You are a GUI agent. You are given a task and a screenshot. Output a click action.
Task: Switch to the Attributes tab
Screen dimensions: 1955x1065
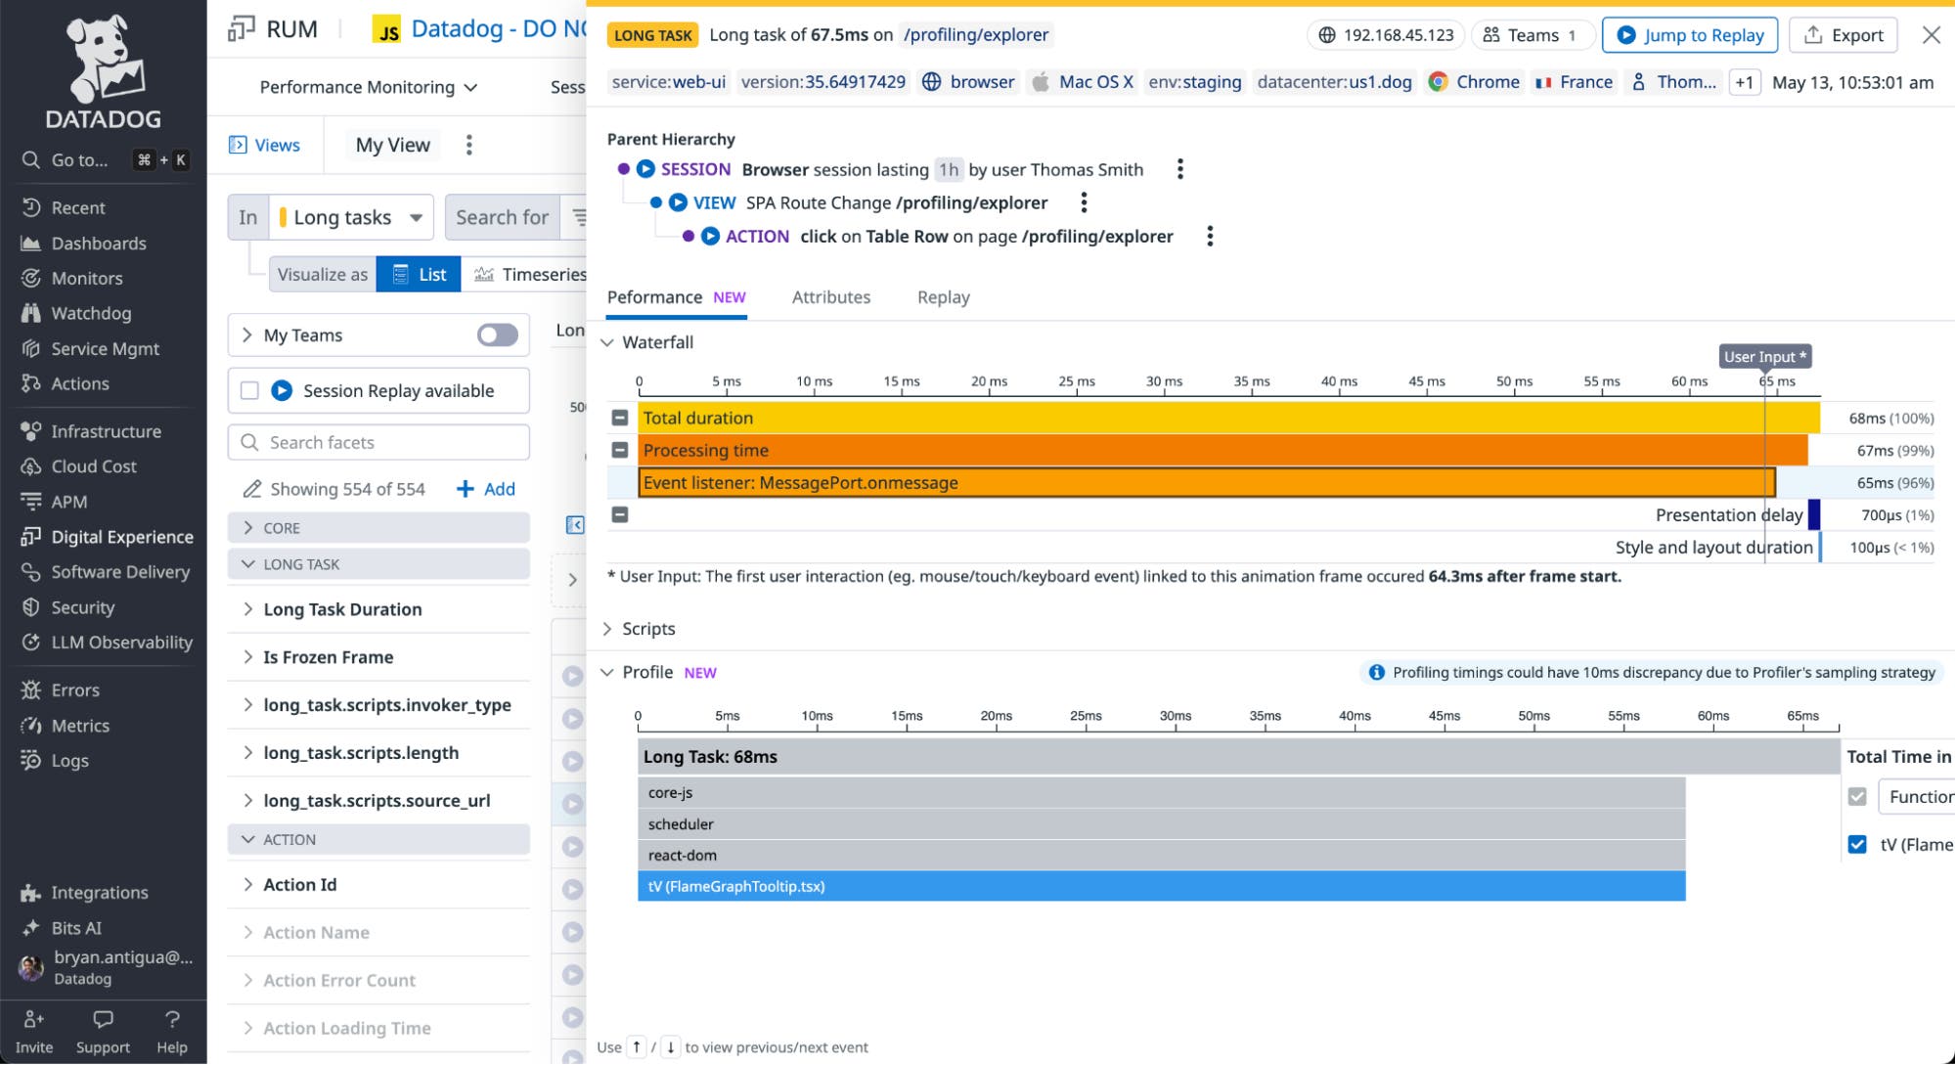pos(830,296)
